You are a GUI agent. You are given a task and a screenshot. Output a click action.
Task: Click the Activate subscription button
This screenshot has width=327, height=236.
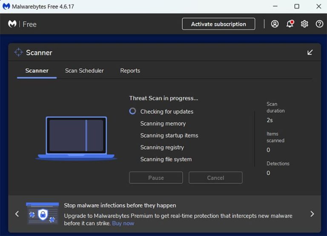(x=218, y=24)
